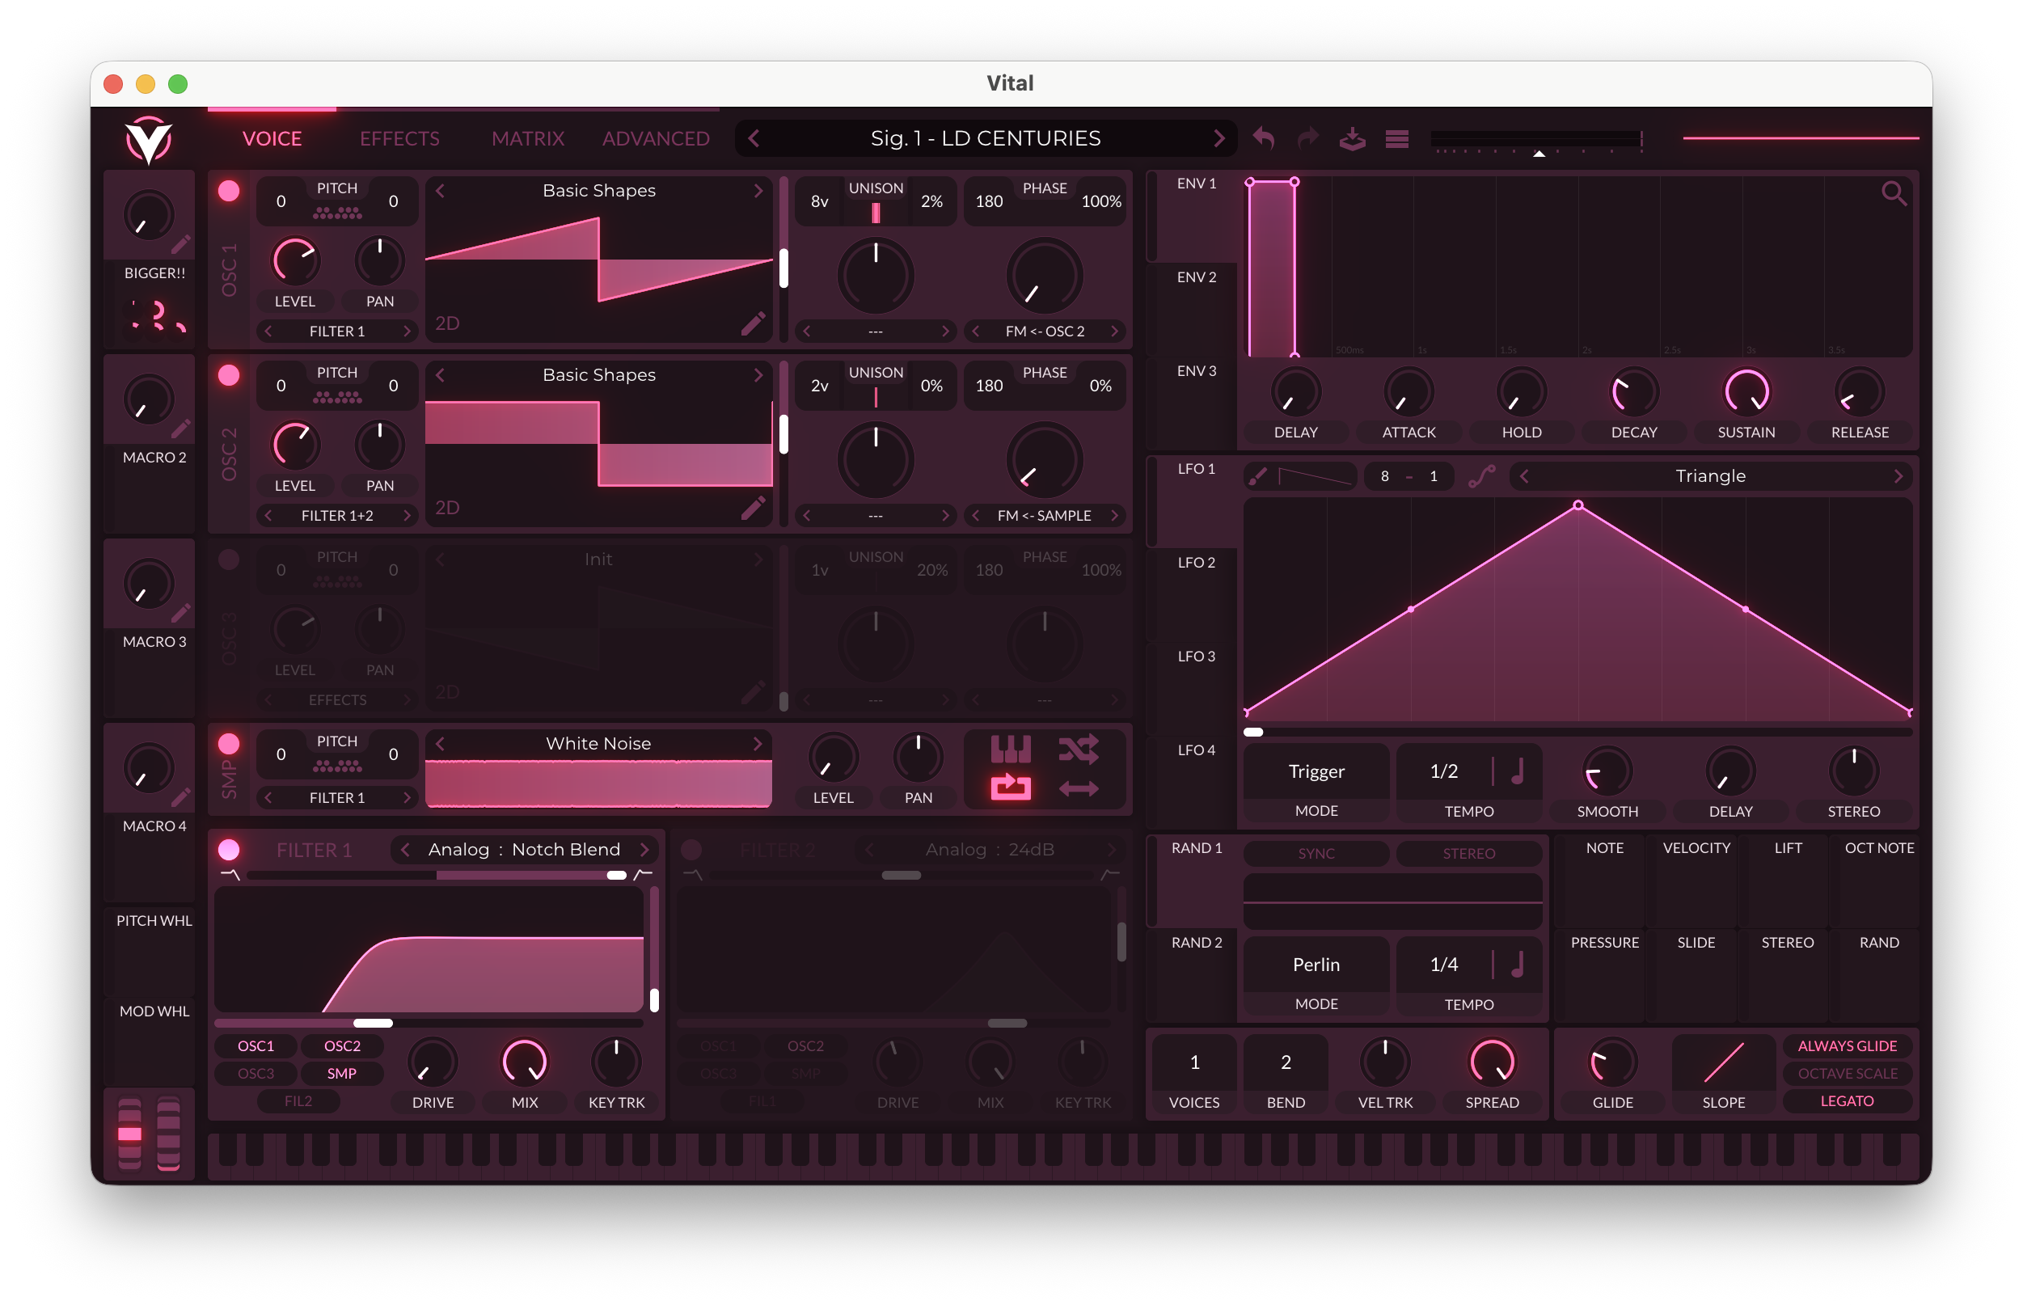Go to previous preset arrow
2023x1305 pixels.
tap(754, 138)
